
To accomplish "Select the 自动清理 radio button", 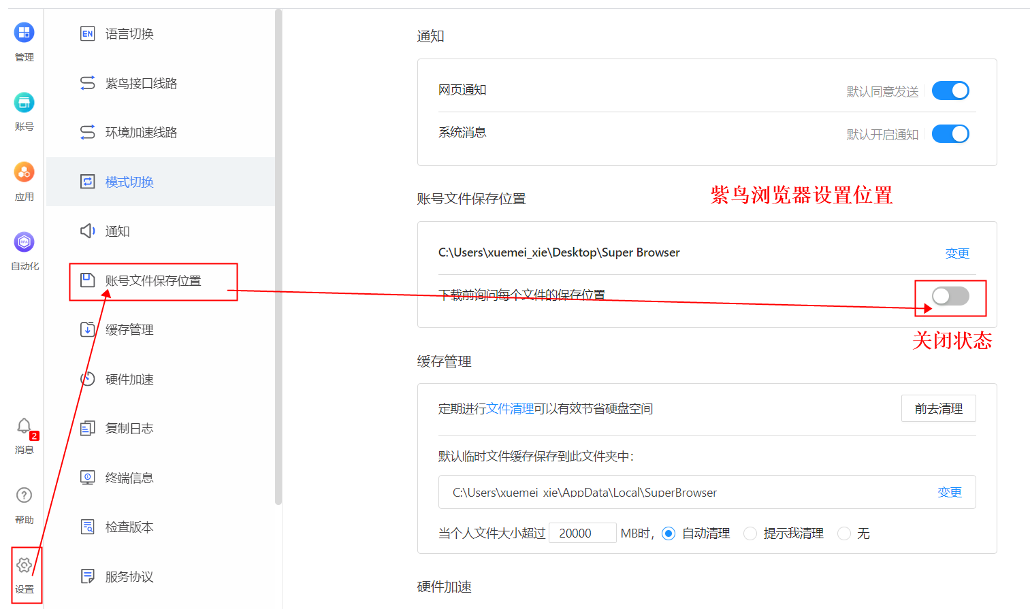I will pyautogui.click(x=669, y=533).
